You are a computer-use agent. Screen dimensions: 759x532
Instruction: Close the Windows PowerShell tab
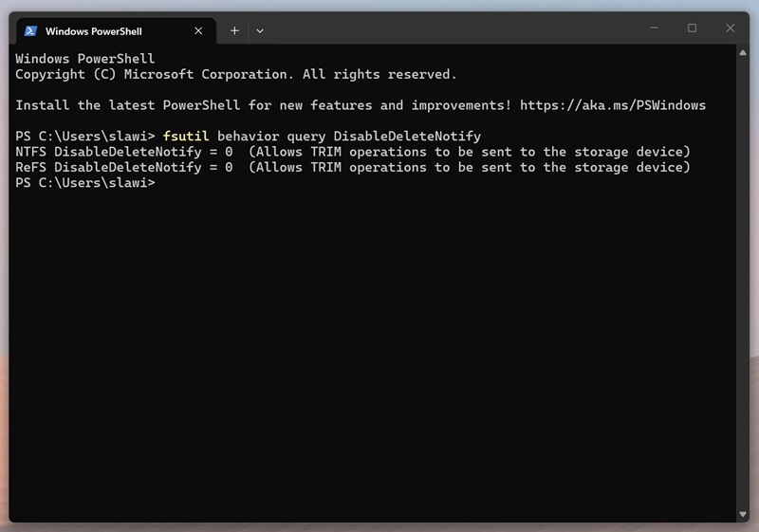pyautogui.click(x=198, y=30)
